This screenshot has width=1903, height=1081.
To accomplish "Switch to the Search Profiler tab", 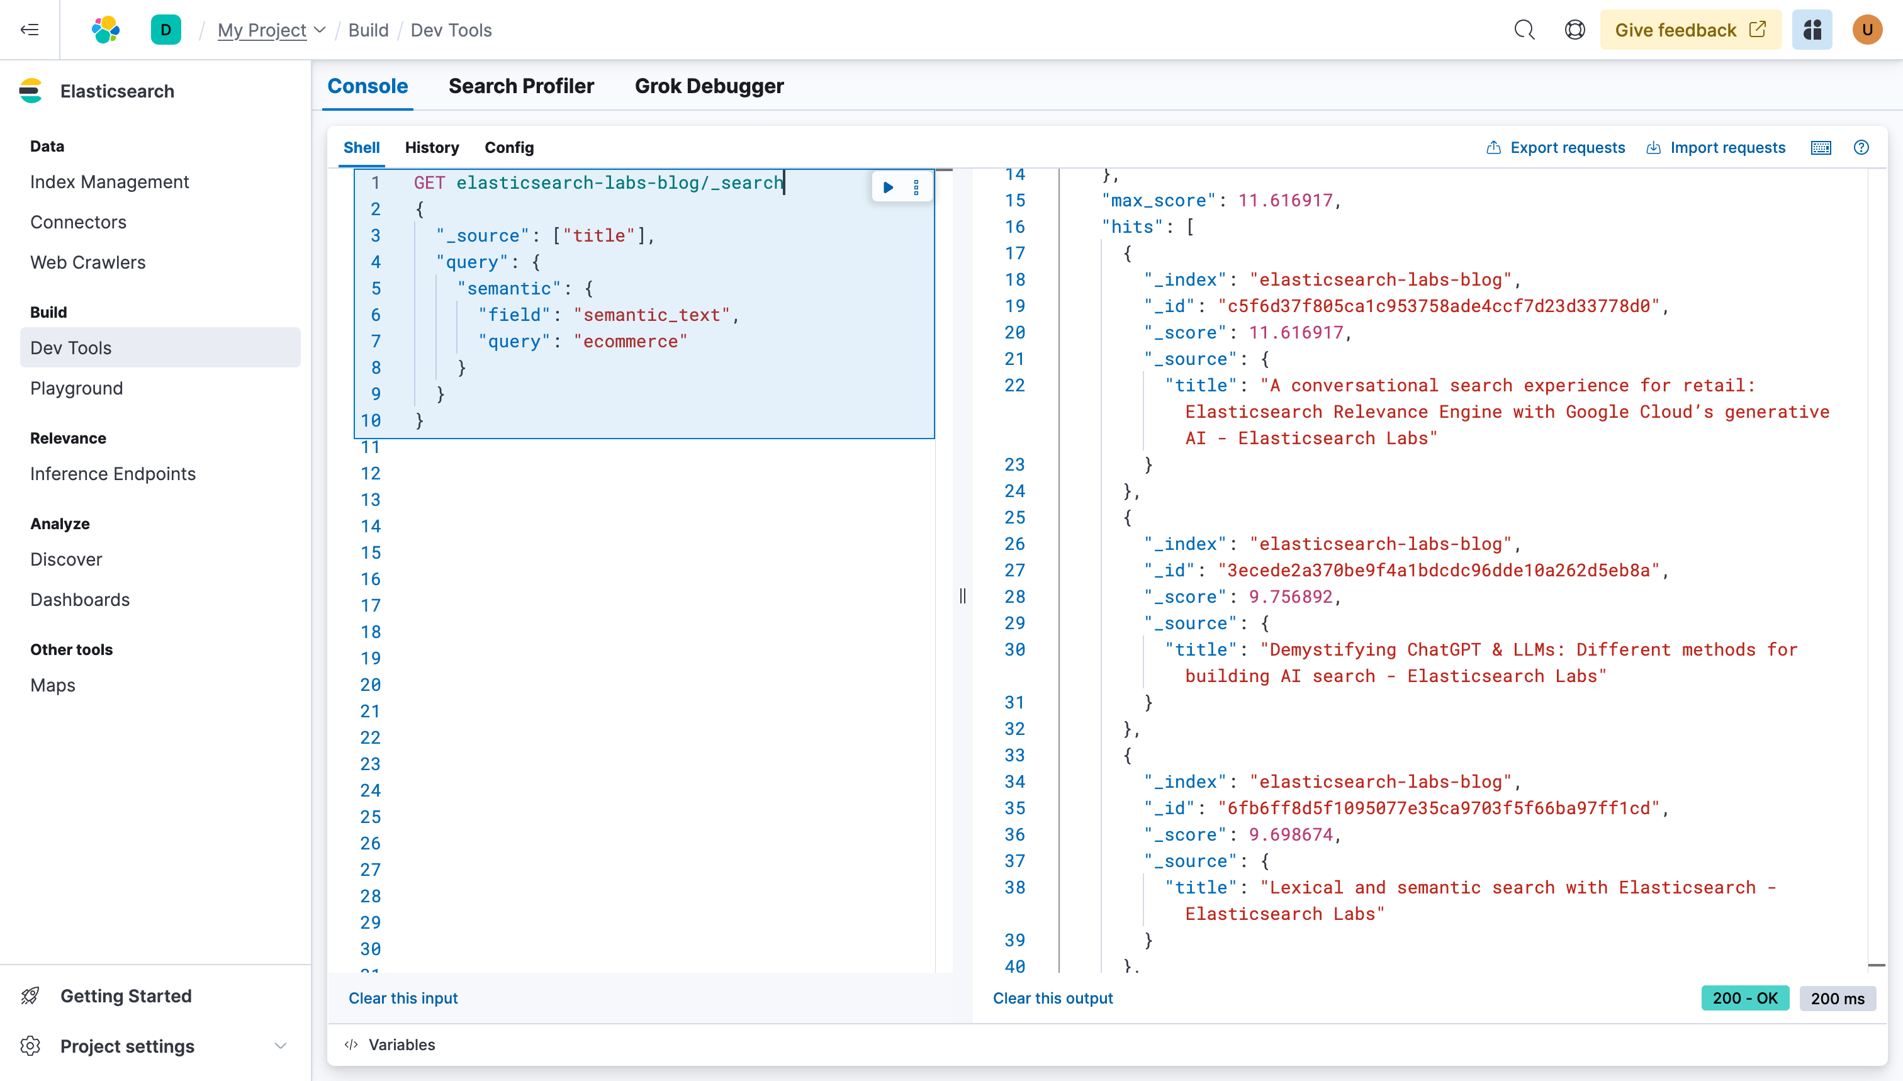I will (521, 86).
